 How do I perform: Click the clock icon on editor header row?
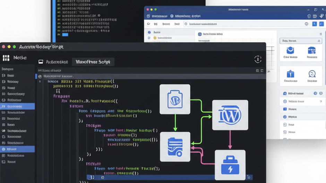[x=40, y=76]
